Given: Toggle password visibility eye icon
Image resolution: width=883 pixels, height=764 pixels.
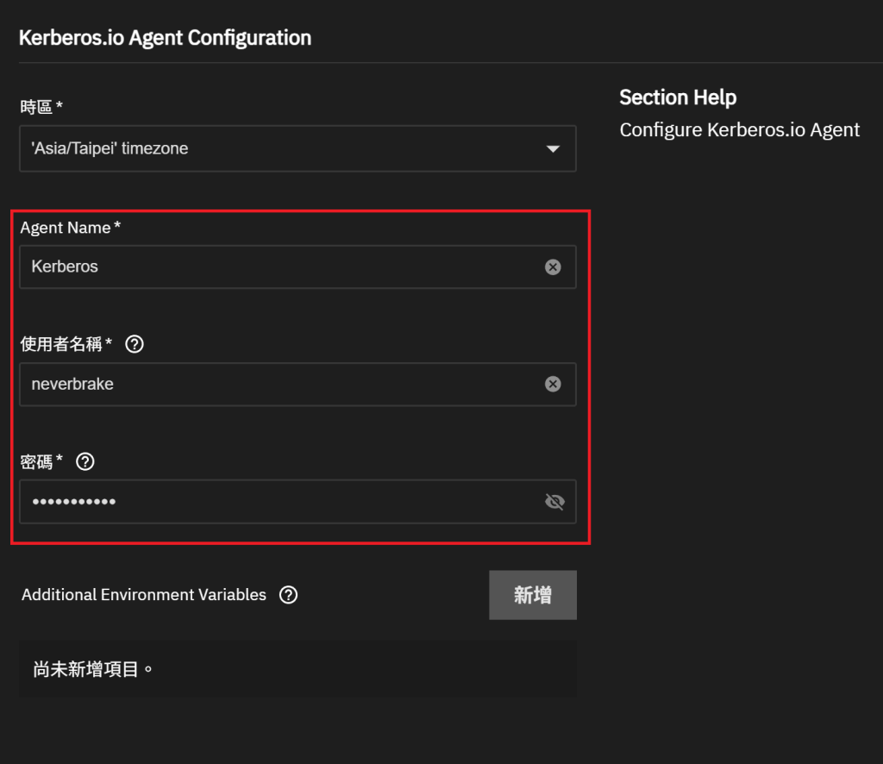Looking at the screenshot, I should [x=554, y=501].
